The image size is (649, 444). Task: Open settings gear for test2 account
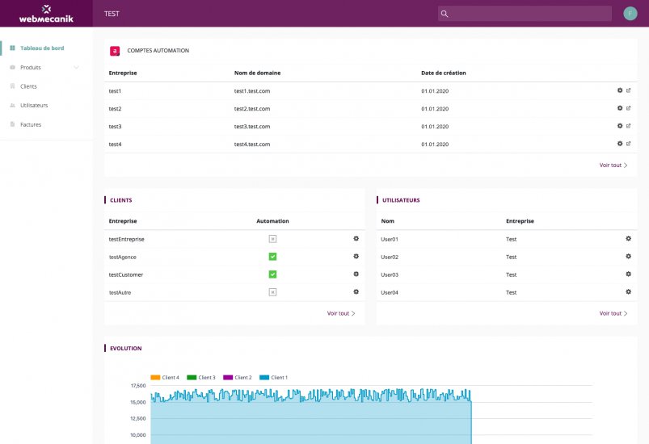coord(620,108)
